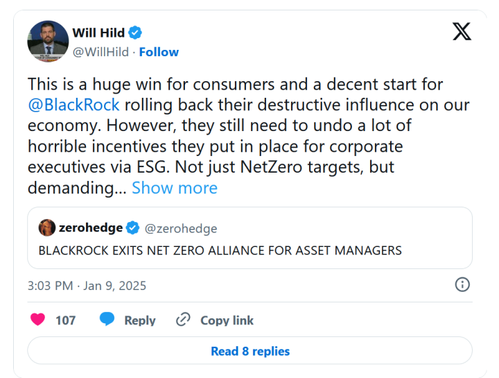Viewport: 499px width, 378px height.
Task: Open the quoted zerohedge tweet text
Action: [x=220, y=250]
